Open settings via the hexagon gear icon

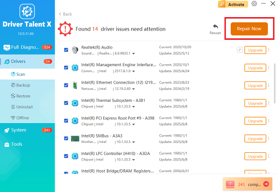tap(254, 4)
